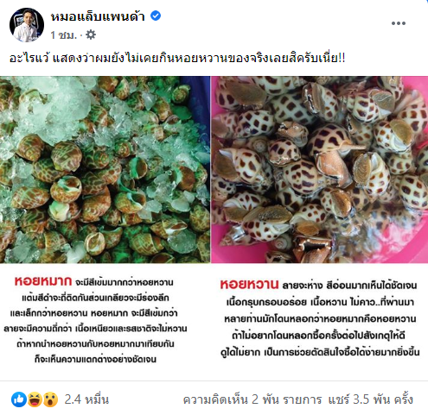Click the post privacy gear icon
The image size is (428, 415).
[x=91, y=35]
